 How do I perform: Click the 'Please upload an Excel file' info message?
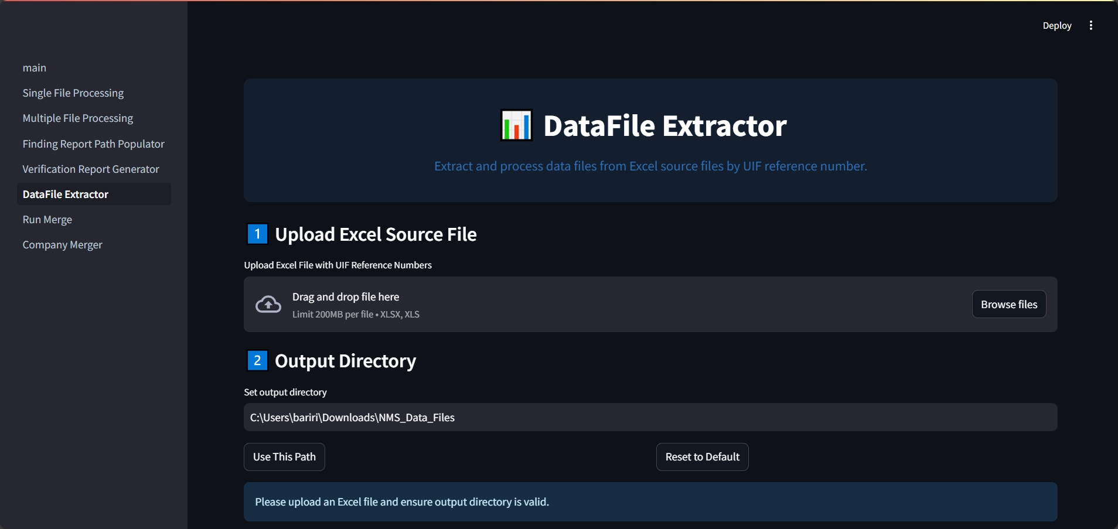coord(650,501)
